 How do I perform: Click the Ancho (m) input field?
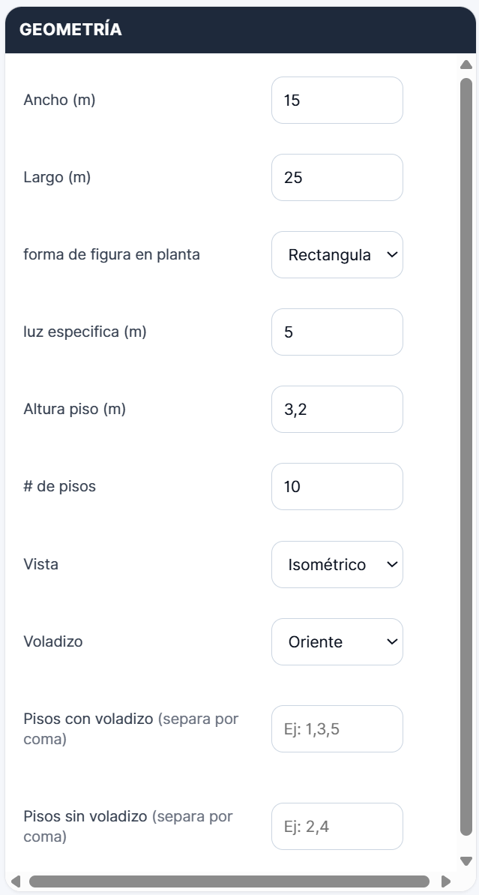pyautogui.click(x=337, y=100)
